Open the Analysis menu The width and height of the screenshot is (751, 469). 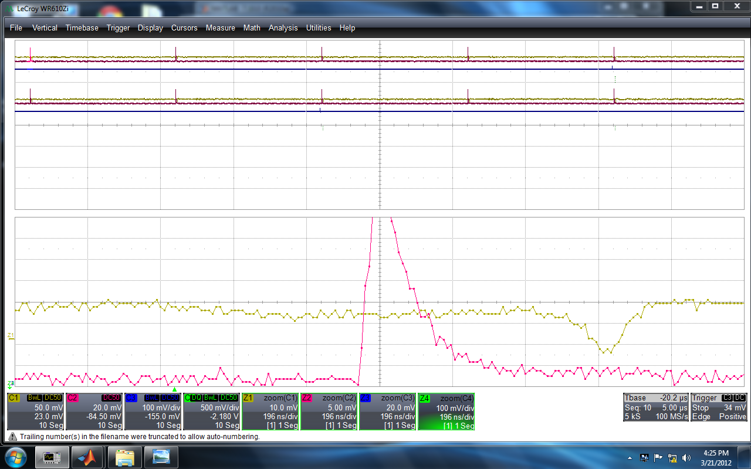click(283, 28)
